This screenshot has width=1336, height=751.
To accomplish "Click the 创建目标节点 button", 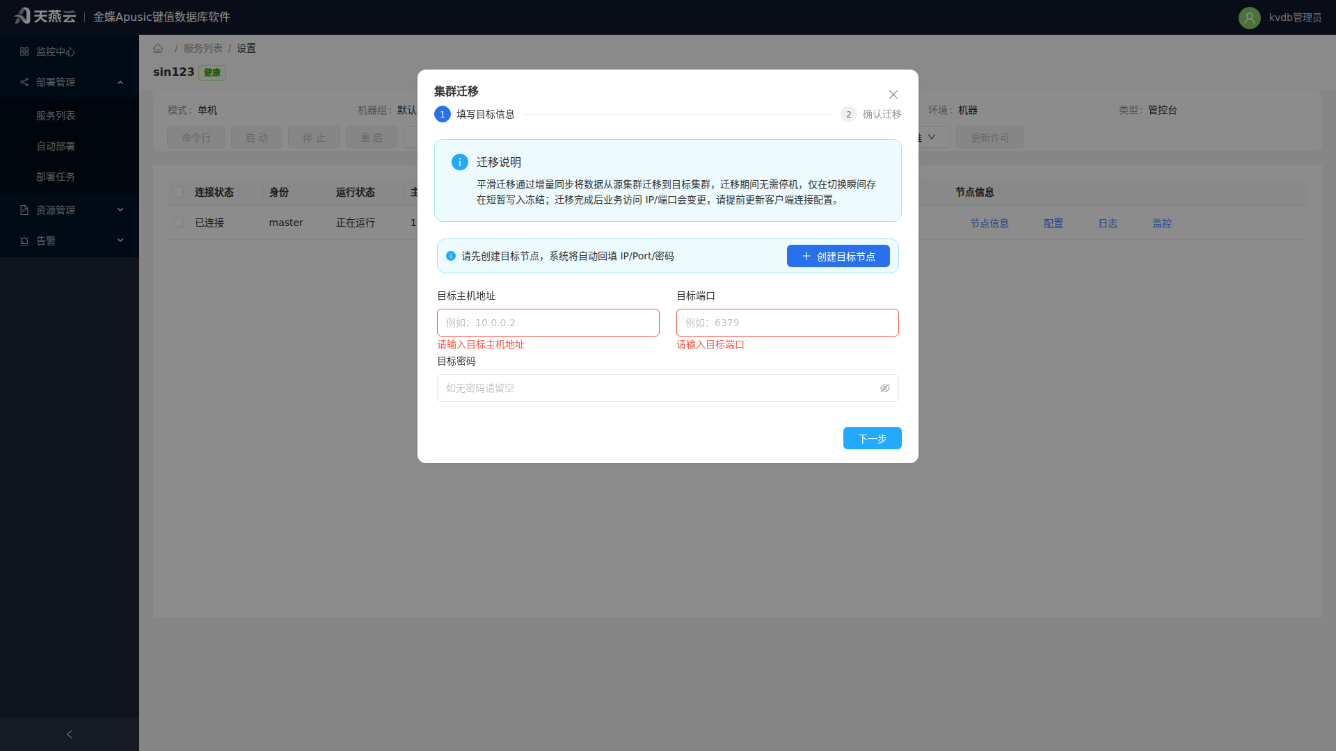I will coord(838,256).
